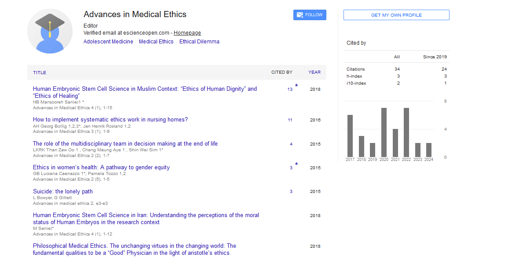Select the Adolescent Medicine topic tag
Image resolution: width=508 pixels, height=257 pixels.
[108, 42]
